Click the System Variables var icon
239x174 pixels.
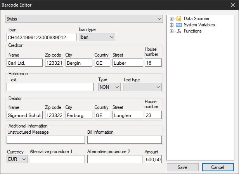179,25
